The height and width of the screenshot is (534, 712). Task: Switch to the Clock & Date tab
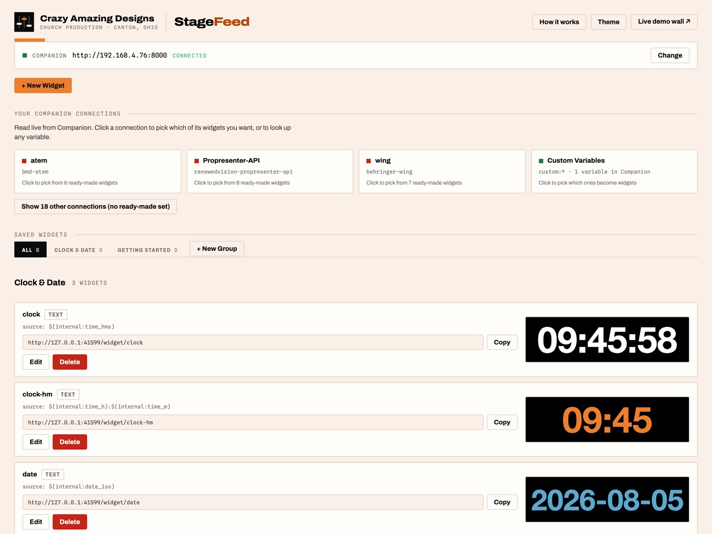click(78, 250)
